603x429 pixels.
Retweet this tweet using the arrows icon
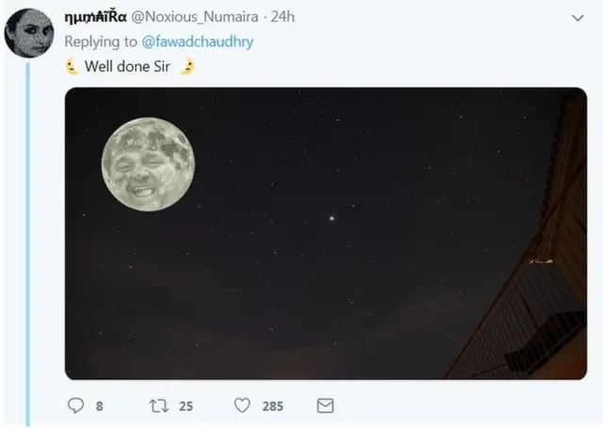pos(158,405)
